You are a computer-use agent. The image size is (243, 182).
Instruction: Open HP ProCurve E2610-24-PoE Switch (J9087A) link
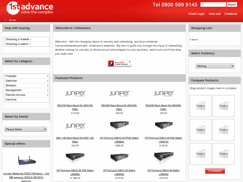point(163,140)
